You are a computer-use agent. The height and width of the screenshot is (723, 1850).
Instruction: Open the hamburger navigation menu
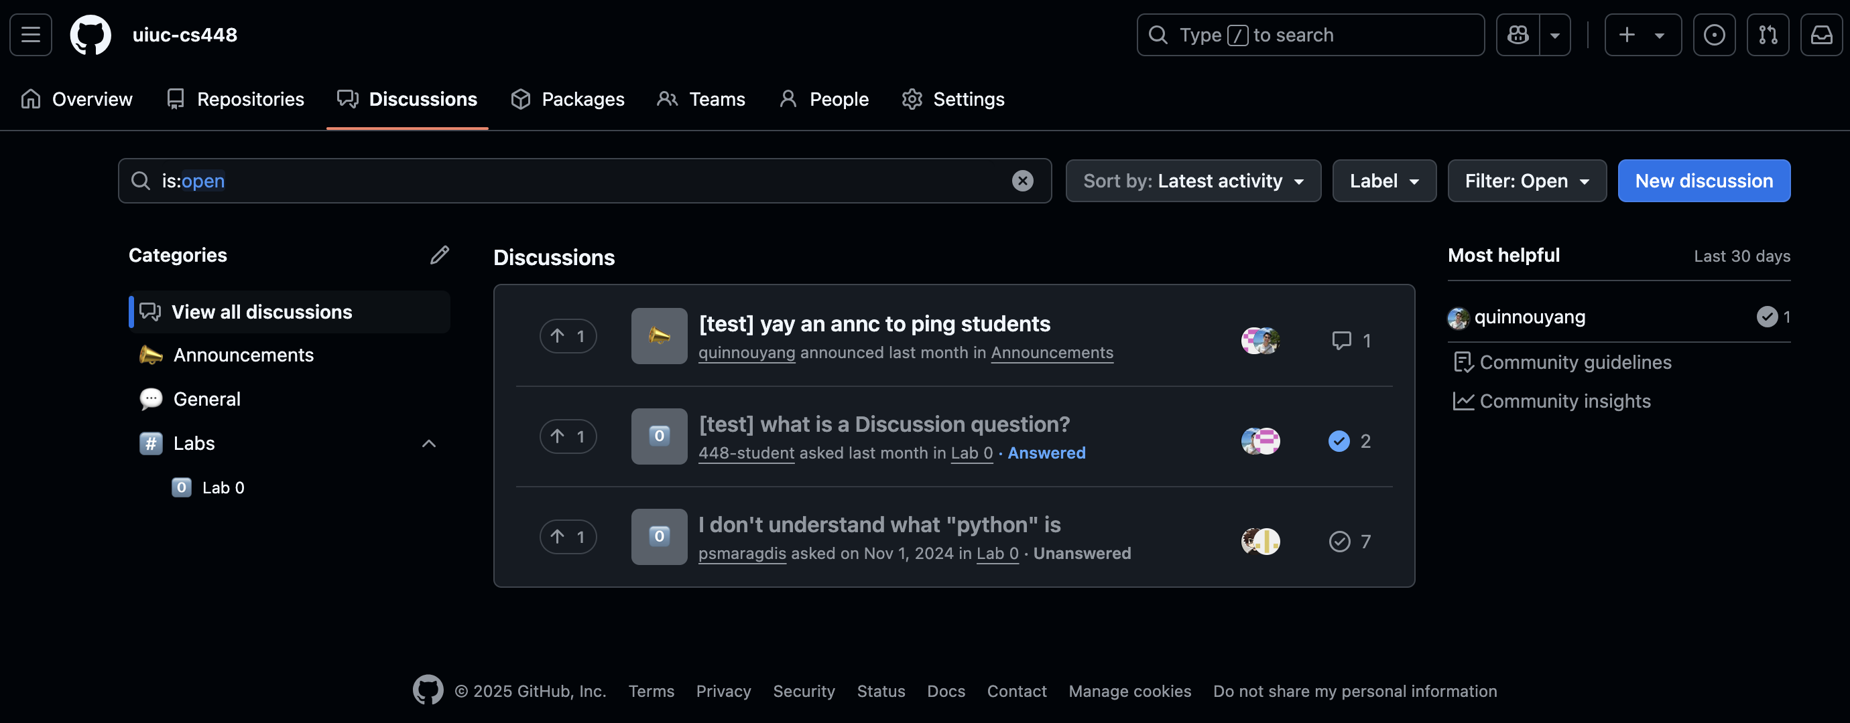31,34
